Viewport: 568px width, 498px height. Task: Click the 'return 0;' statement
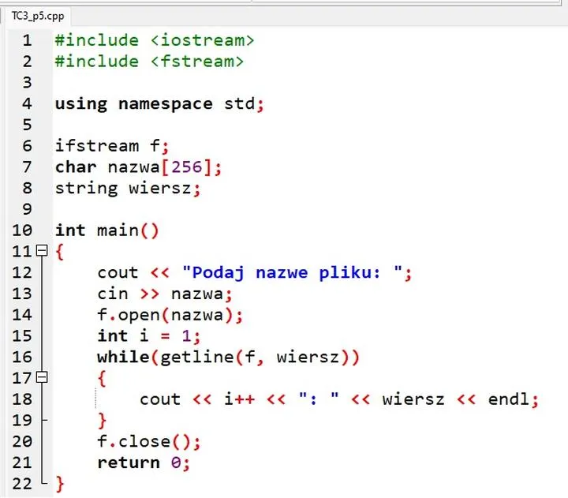click(x=144, y=462)
